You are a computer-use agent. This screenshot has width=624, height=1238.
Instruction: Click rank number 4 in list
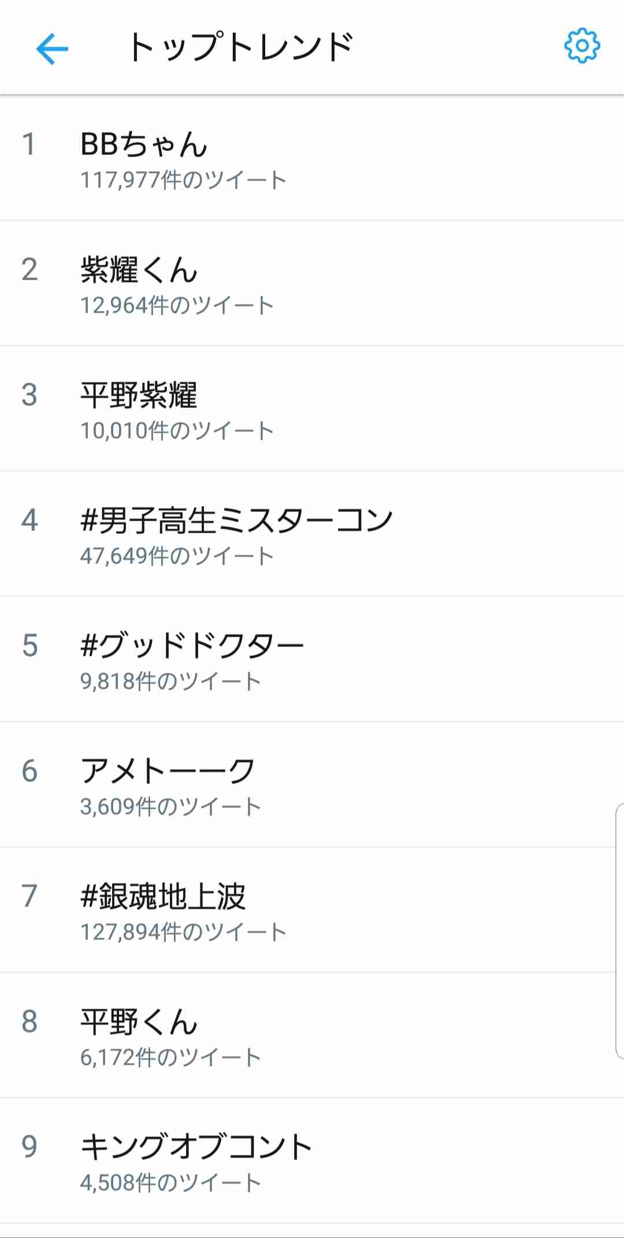coord(29,520)
